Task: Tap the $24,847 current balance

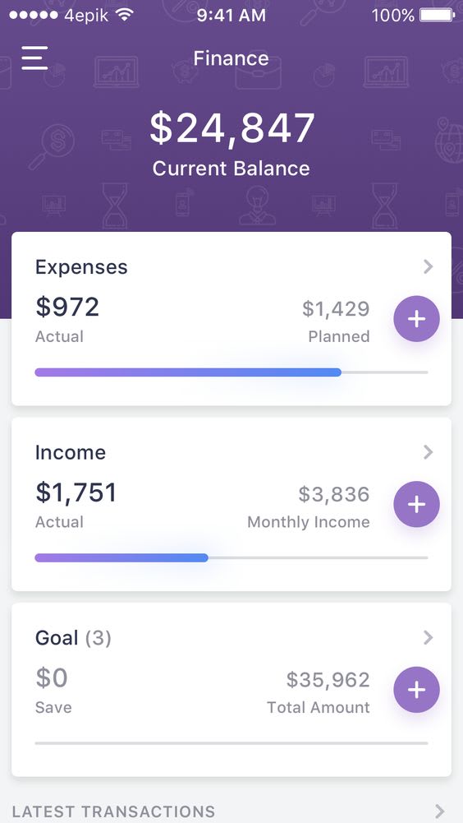Action: [231, 128]
